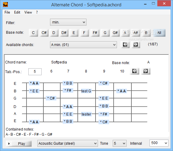Select the All base notes button
This screenshot has height=151, width=173.
(159, 33)
